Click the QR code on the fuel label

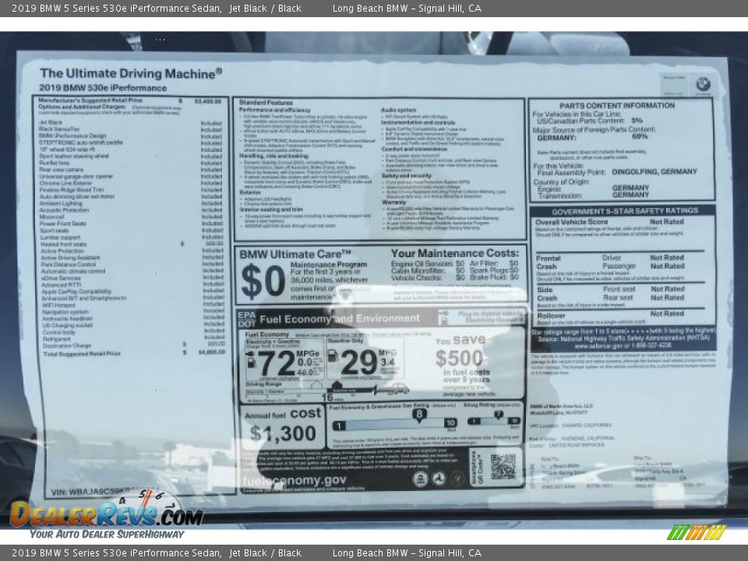pos(503,467)
